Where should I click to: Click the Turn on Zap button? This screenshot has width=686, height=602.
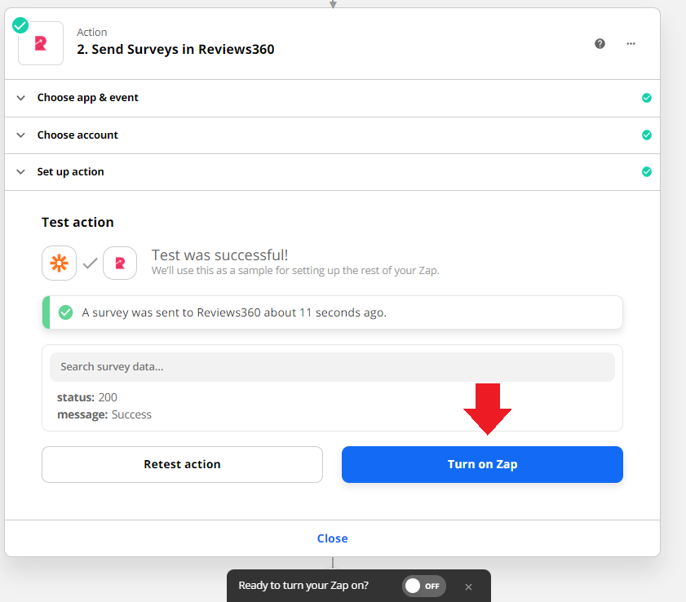(483, 465)
